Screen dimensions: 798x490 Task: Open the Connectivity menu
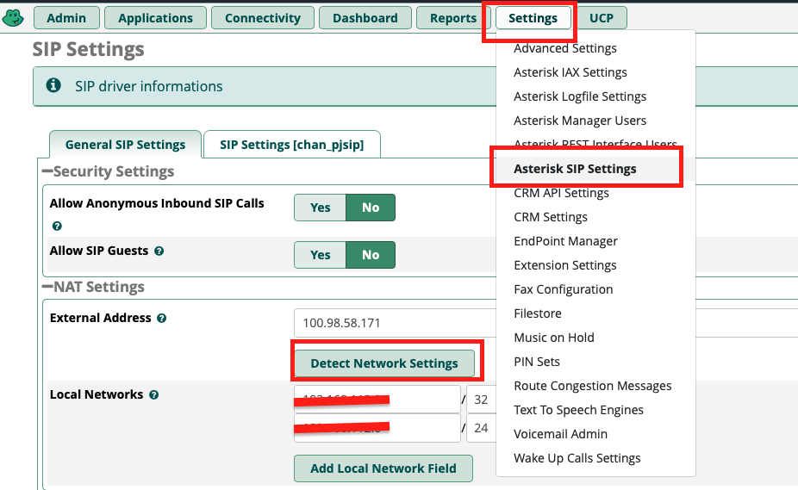[x=263, y=18]
